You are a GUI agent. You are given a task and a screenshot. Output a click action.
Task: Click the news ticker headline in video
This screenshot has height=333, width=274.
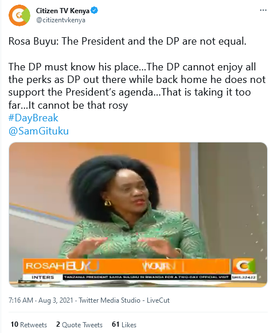pos(147,277)
